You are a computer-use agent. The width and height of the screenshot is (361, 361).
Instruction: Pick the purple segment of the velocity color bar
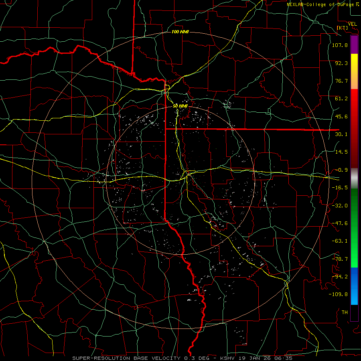(x=354, y=45)
